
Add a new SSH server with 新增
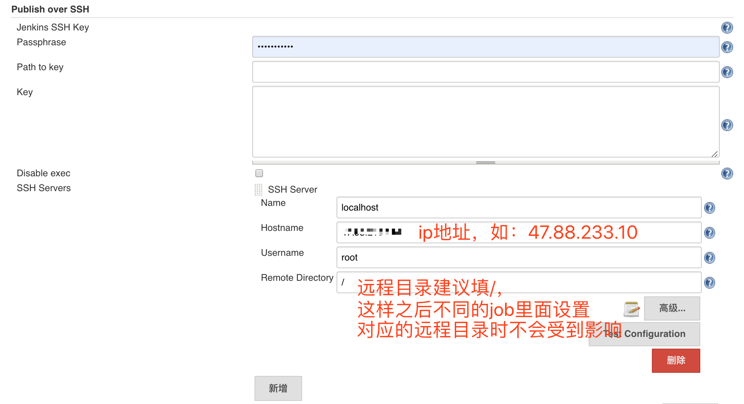278,388
